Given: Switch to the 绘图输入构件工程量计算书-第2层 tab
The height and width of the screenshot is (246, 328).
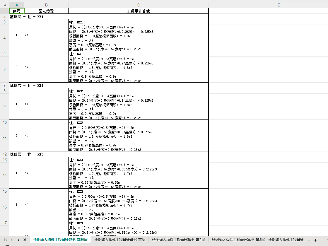Looking at the screenshot, I should click(178, 240).
